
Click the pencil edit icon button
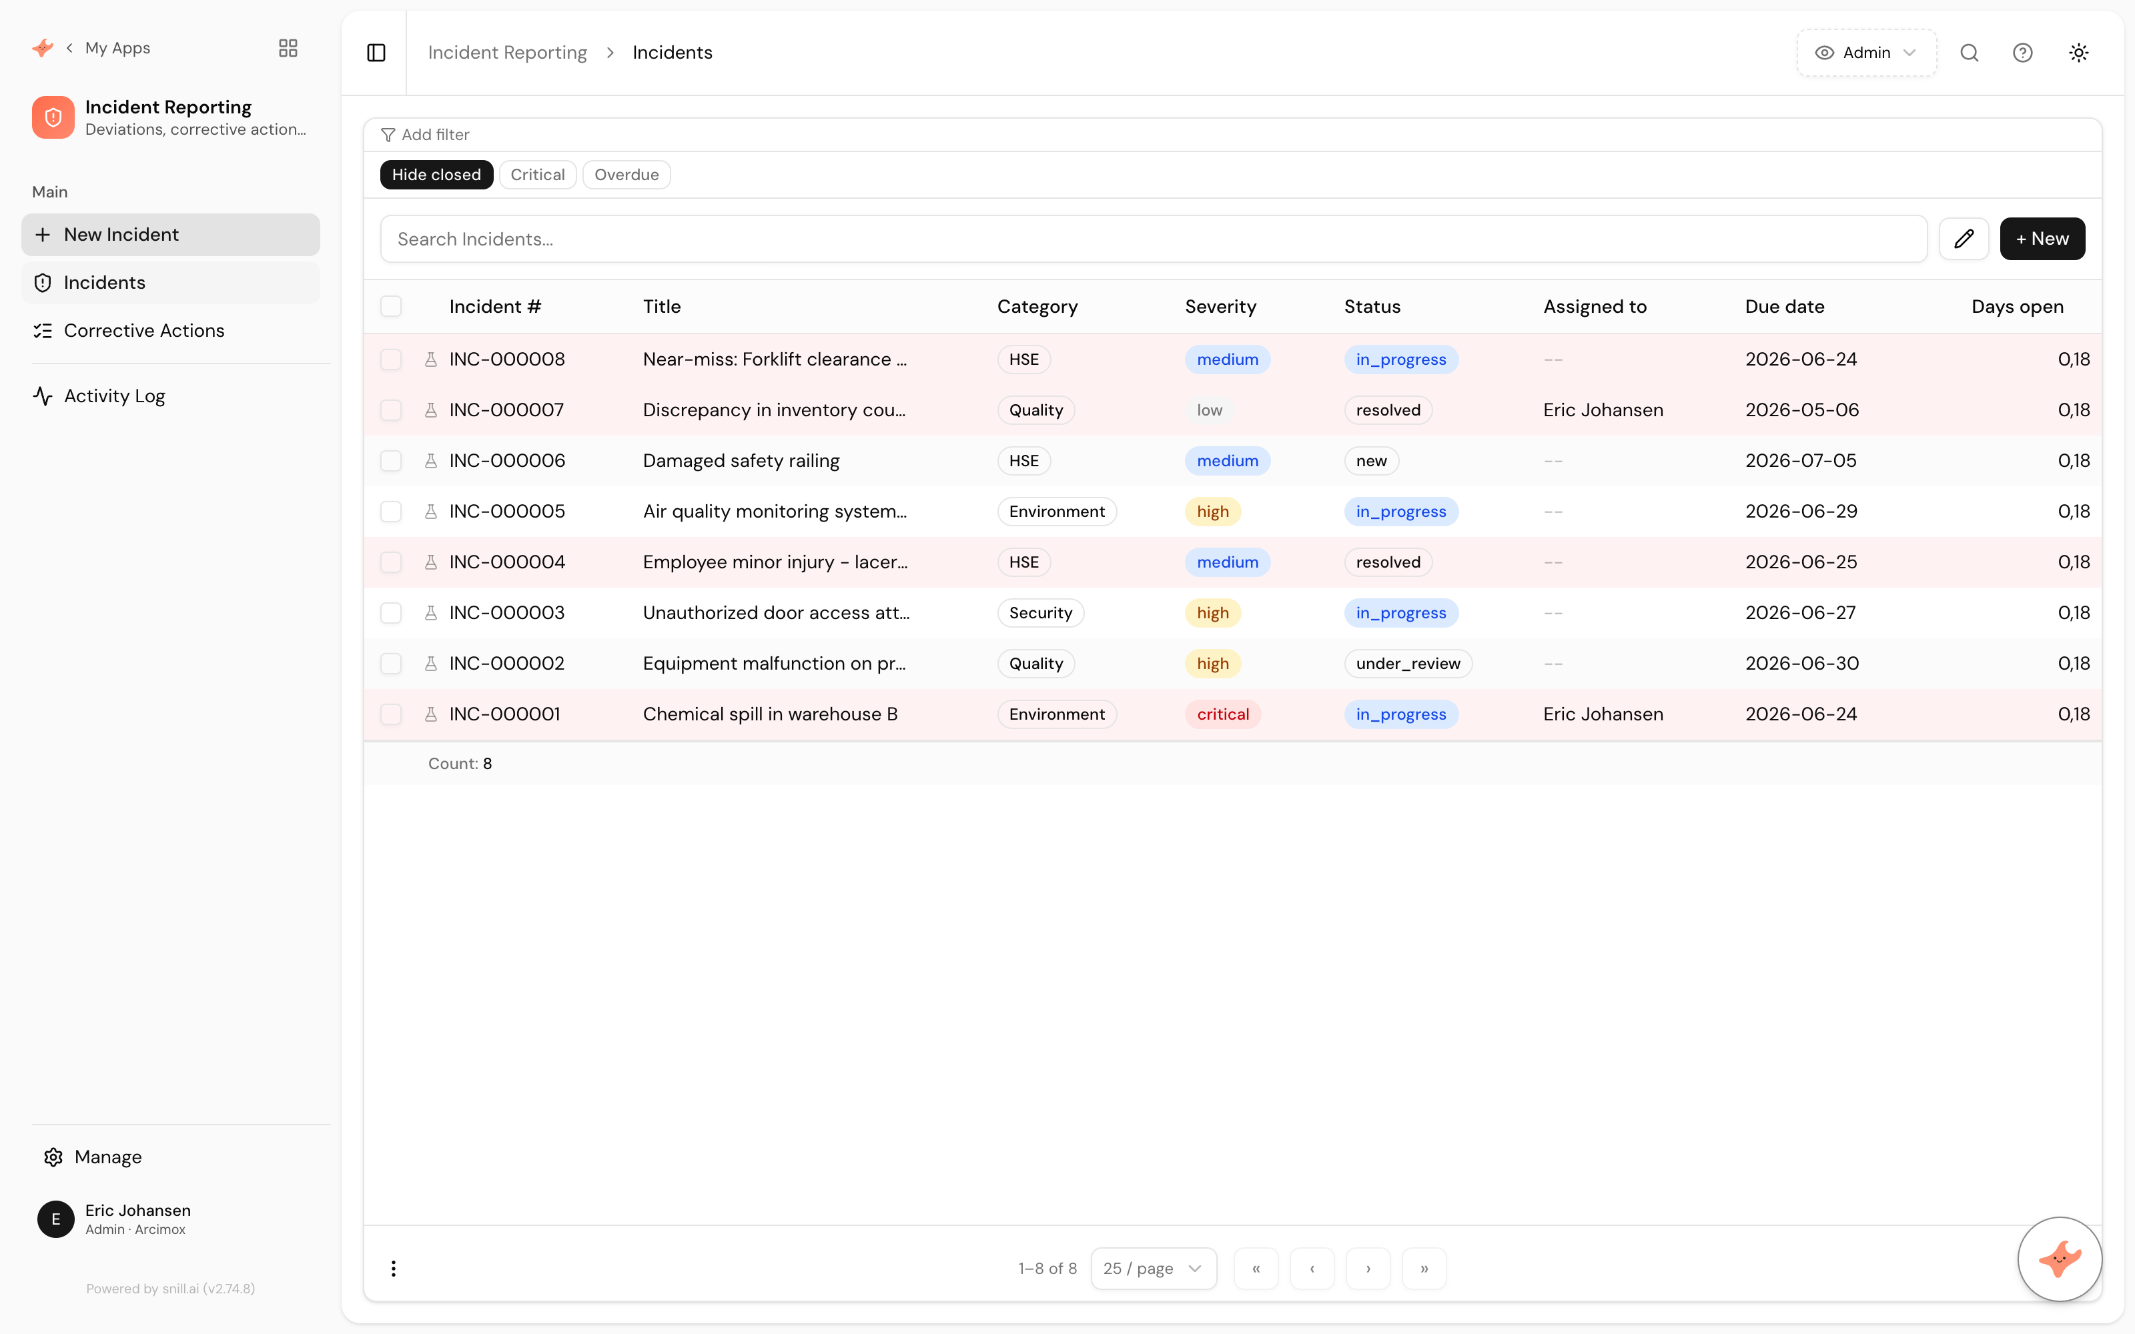[x=1964, y=239]
